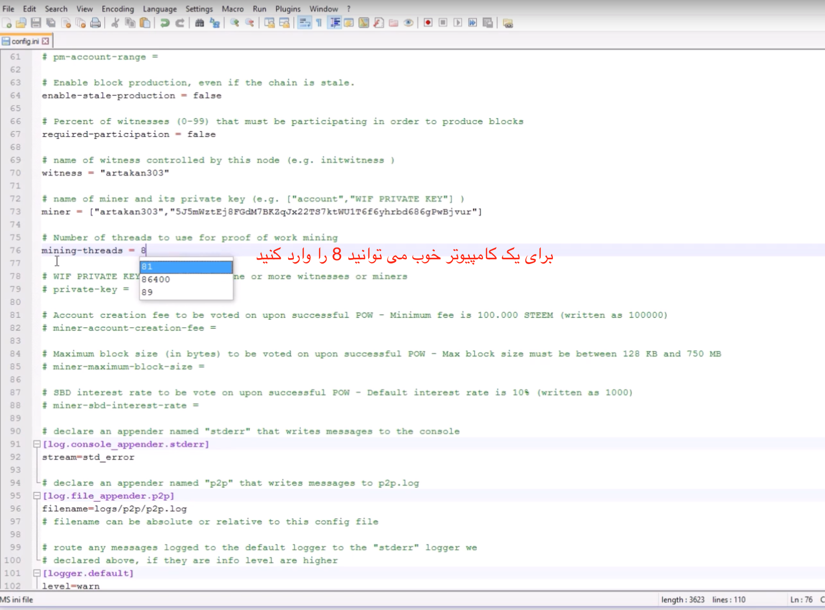Click the Synchronize Vertical Scrolling icon

[x=270, y=23]
